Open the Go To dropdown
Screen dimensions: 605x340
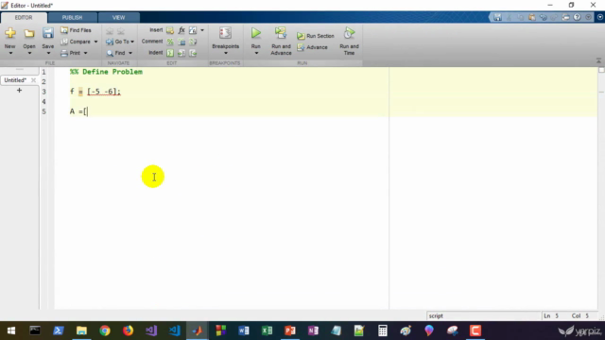tap(120, 42)
